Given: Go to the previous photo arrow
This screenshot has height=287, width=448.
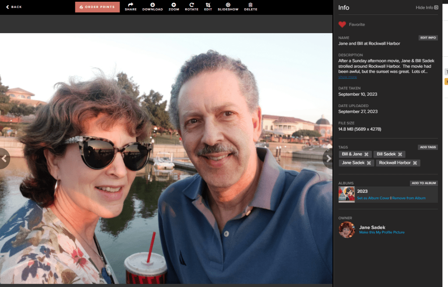Looking at the screenshot, I should coord(4,158).
